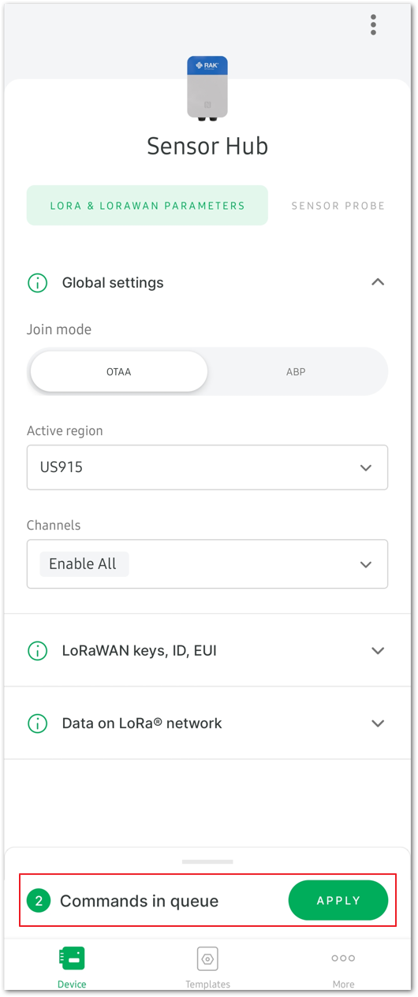Viewport: 418px width, 997px height.
Task: Open the Device tab icon
Action: pyautogui.click(x=72, y=958)
